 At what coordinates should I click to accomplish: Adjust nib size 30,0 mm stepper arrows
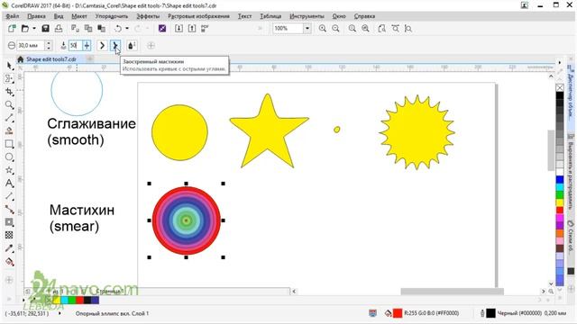coord(48,46)
